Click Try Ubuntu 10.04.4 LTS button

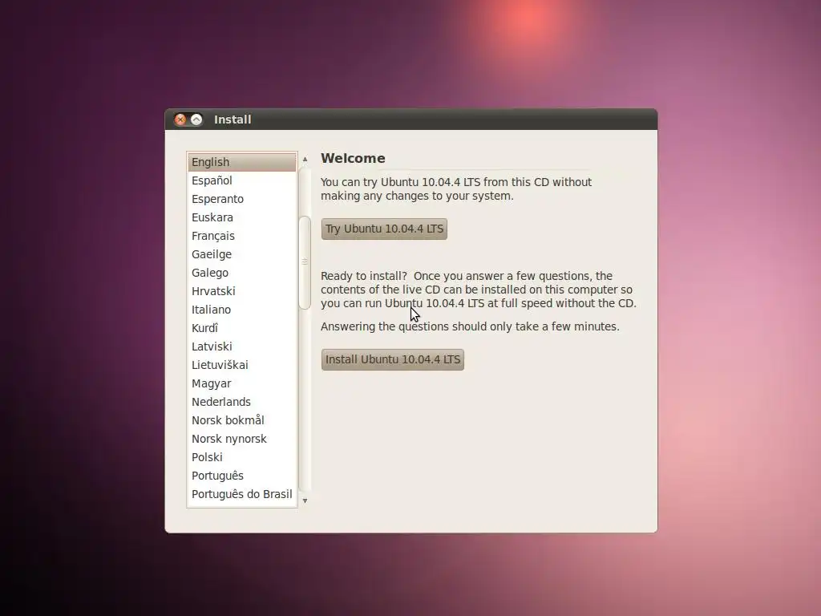pos(384,229)
